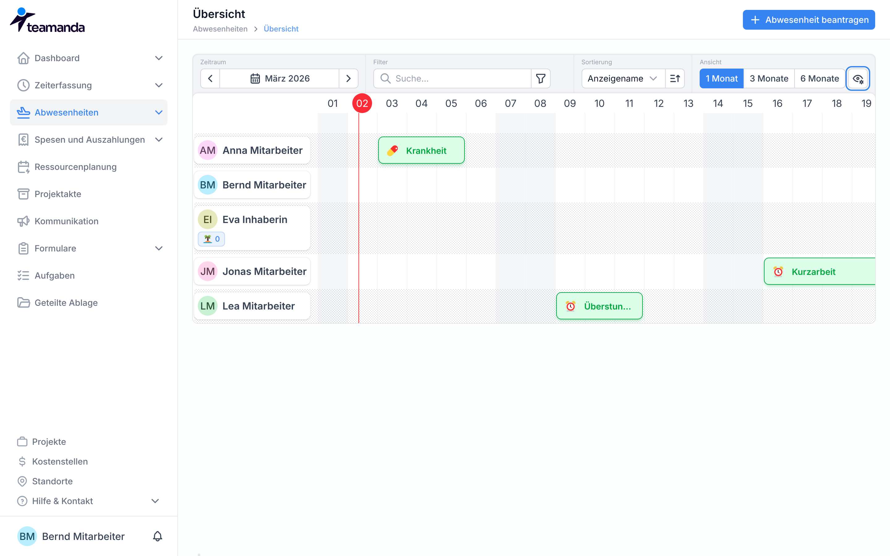
Task: Switch to 3 Monate view
Action: [769, 78]
